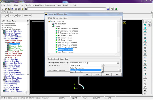The height and width of the screenshot is (100, 153).
Task: Select XY Shear stress item
Action: pos(65,35)
